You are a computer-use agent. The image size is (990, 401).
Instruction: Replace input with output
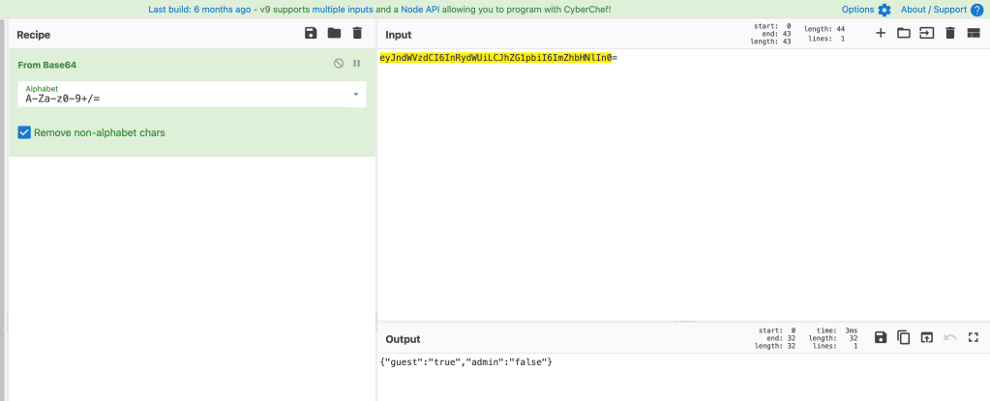[927, 337]
